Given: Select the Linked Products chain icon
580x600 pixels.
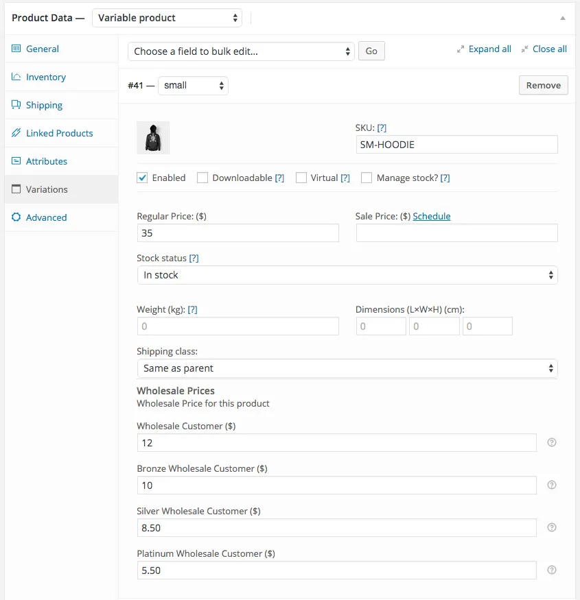Looking at the screenshot, I should (x=15, y=133).
